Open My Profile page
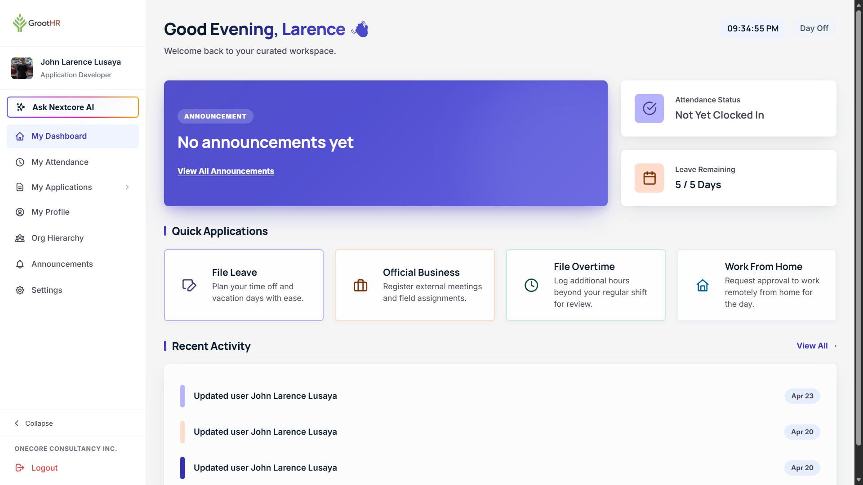Image resolution: width=863 pixels, height=485 pixels. pyautogui.click(x=73, y=212)
